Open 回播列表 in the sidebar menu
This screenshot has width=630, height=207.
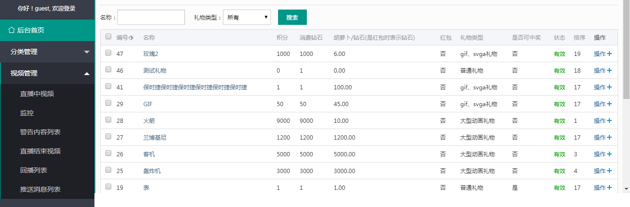[x=34, y=170]
